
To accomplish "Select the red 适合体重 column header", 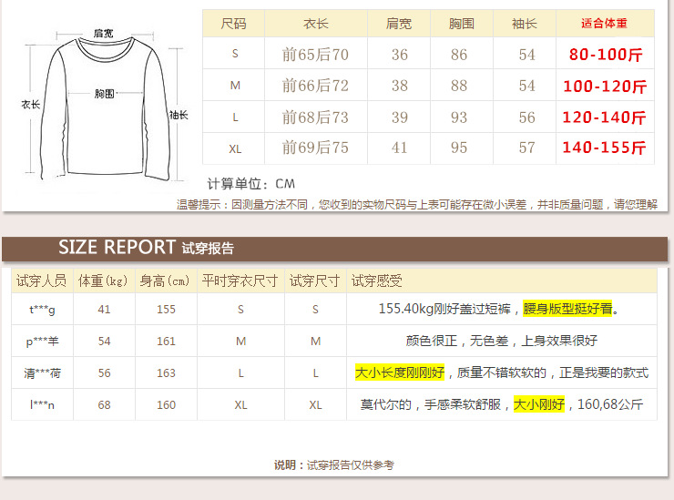I will 605,24.
